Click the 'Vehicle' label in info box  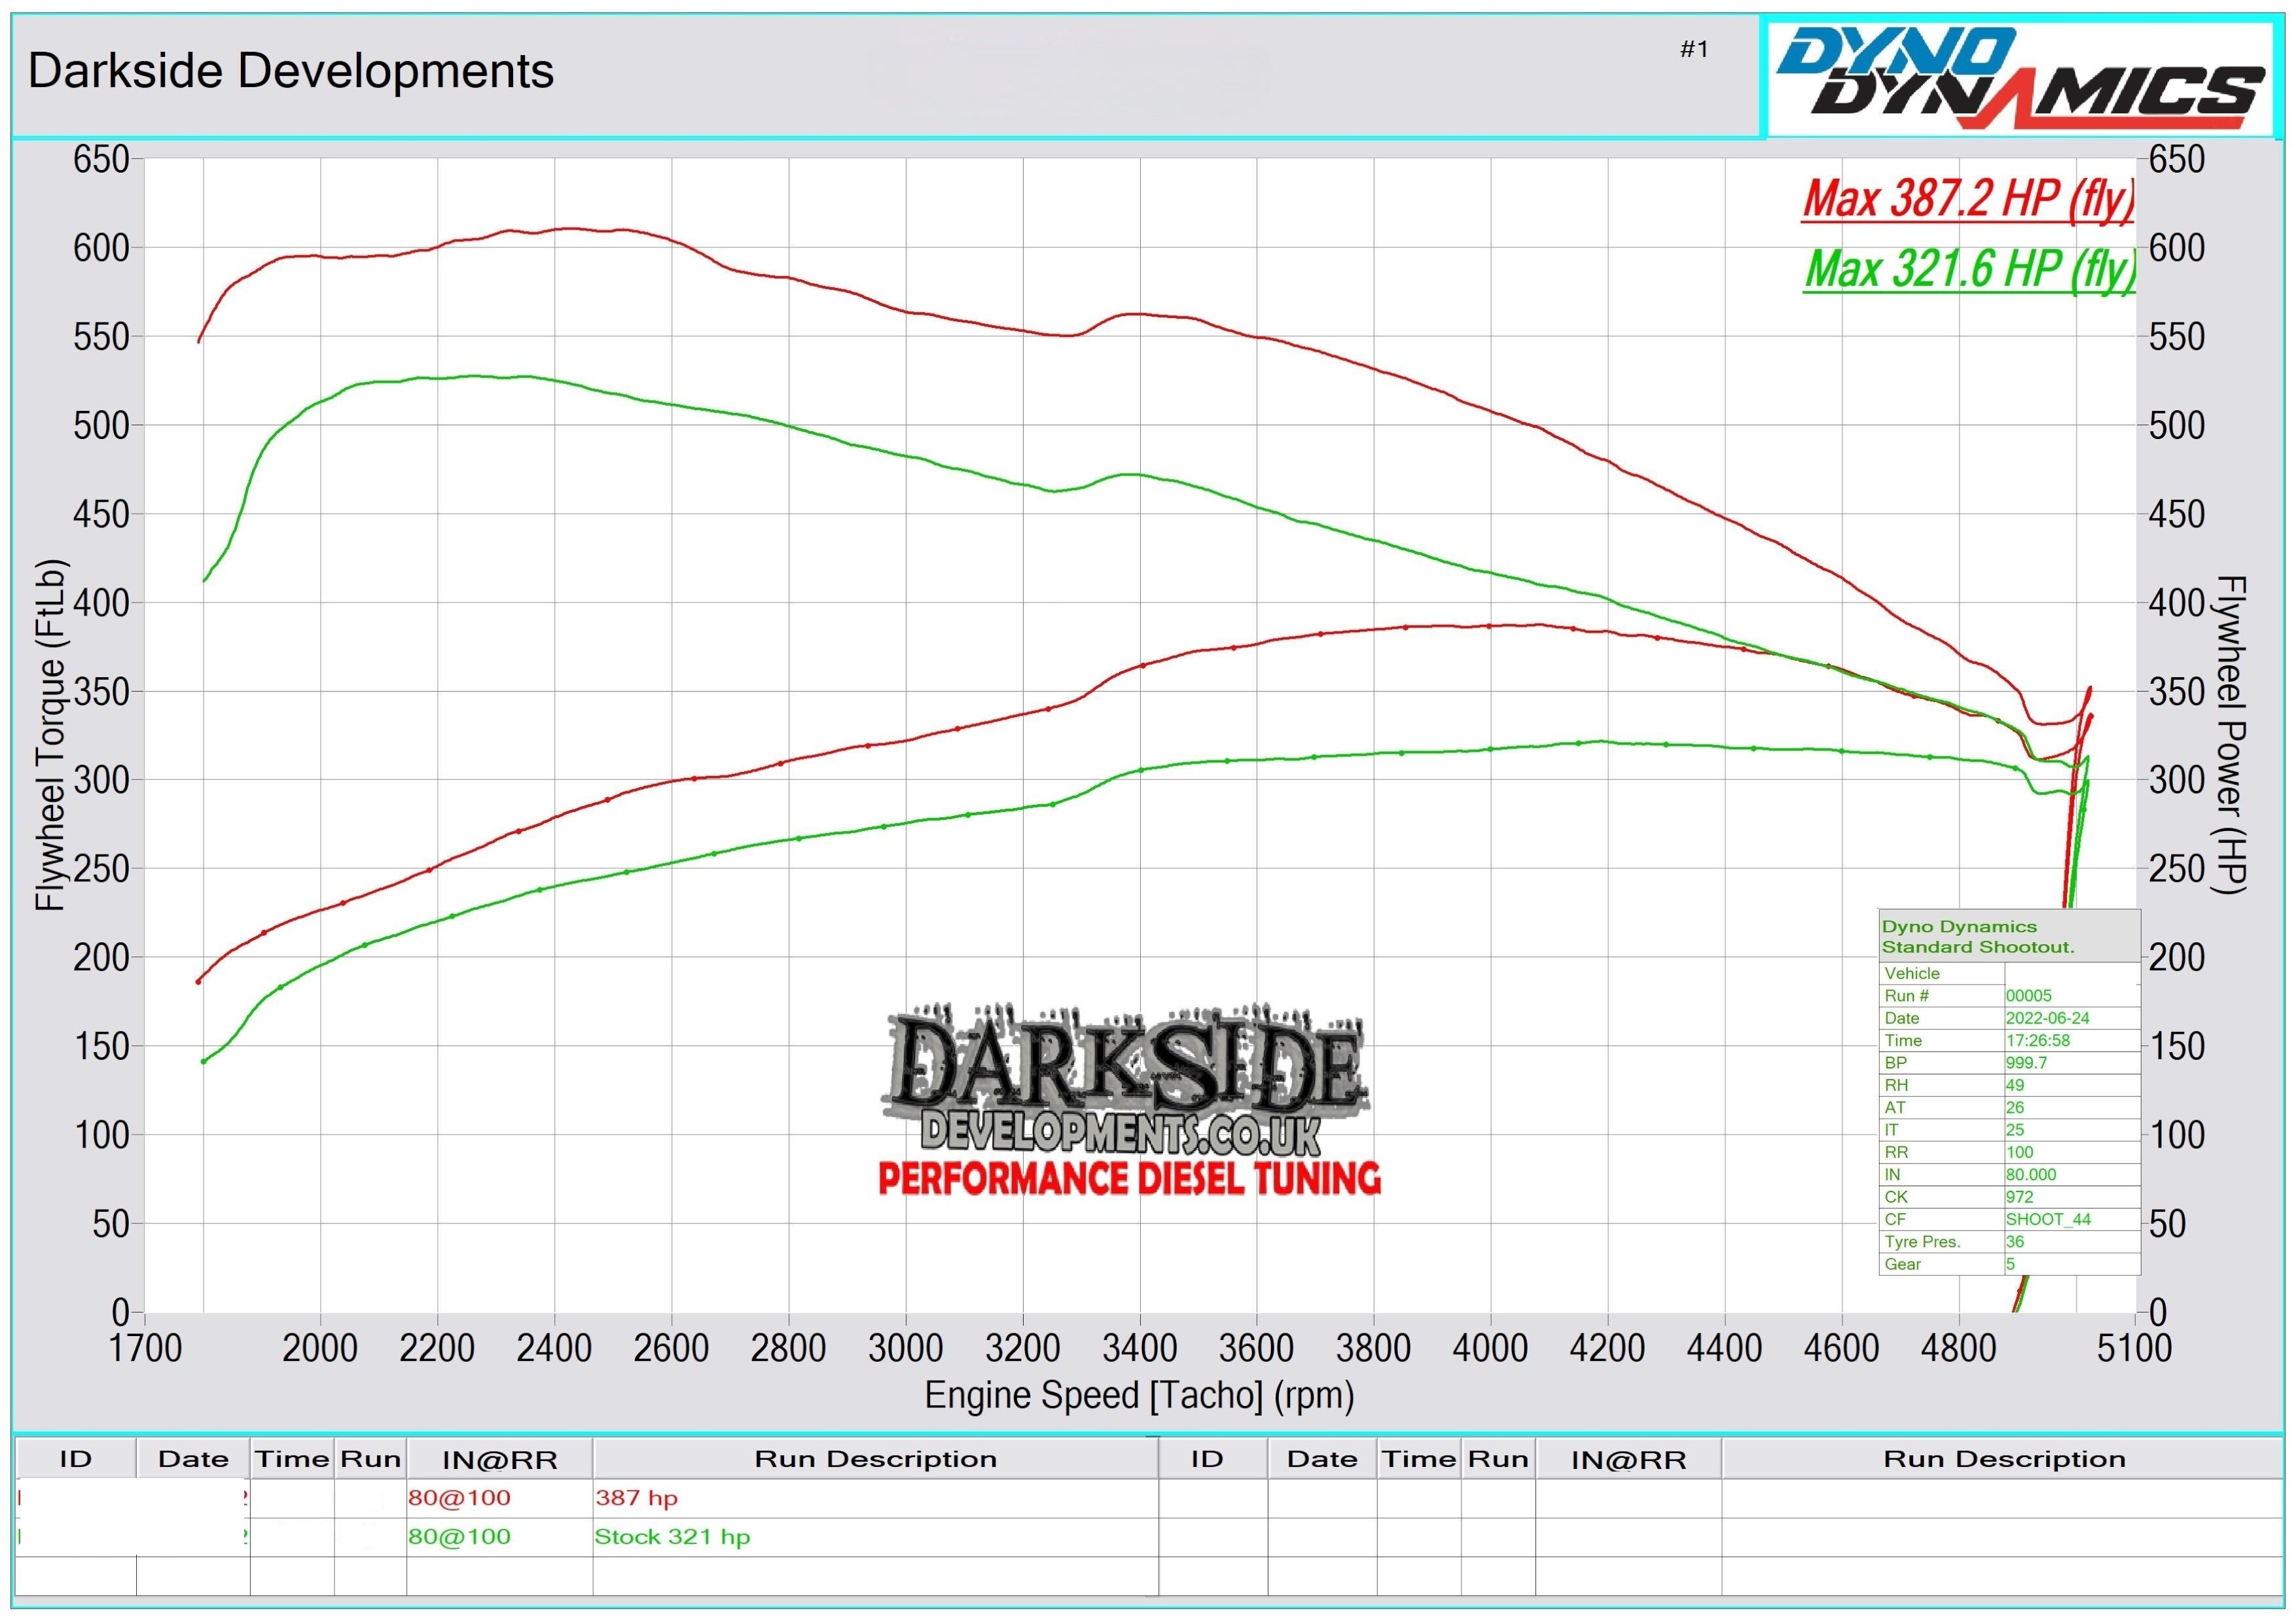coord(1911,974)
